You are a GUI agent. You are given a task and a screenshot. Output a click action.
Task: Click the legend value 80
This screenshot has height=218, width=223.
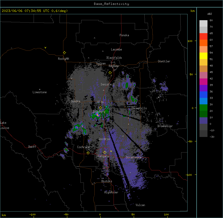tap(211, 20)
